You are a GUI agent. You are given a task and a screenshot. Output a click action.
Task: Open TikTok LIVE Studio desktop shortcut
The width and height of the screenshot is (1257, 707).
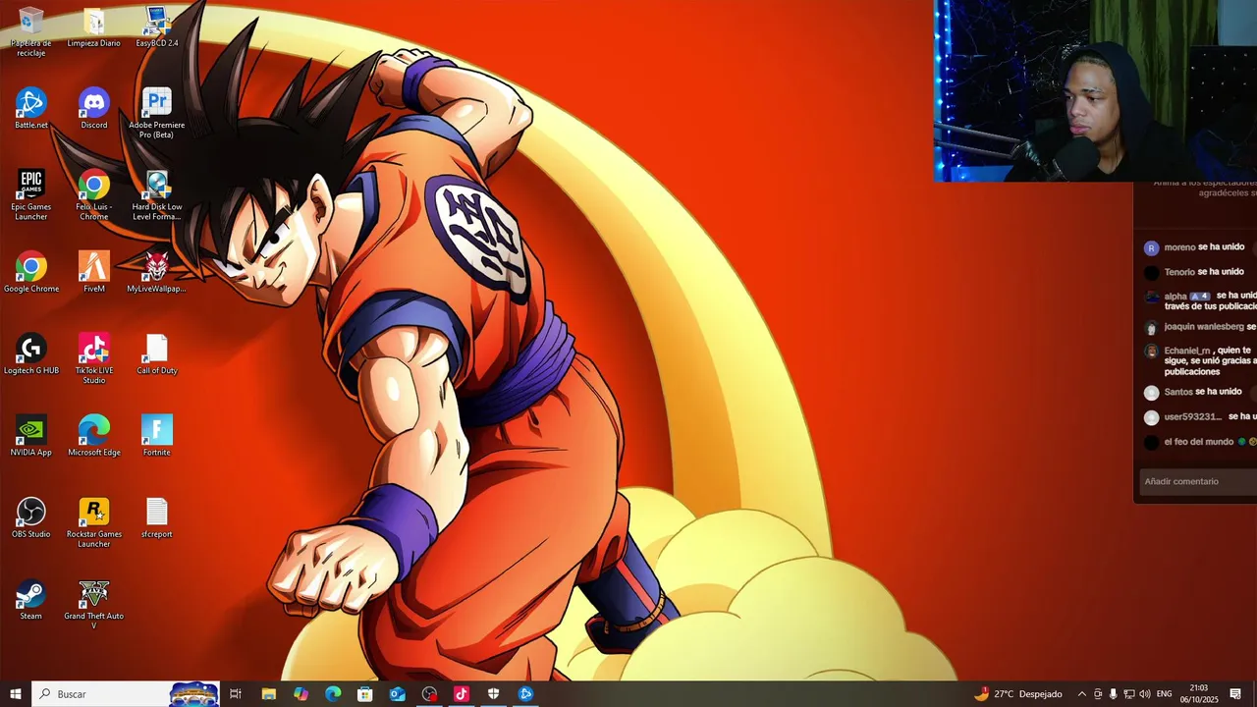(x=94, y=358)
